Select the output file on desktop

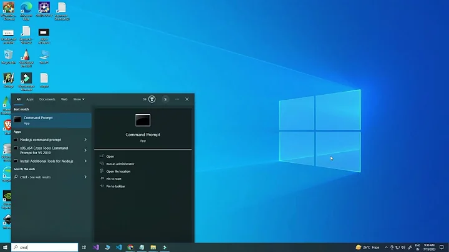(x=44, y=80)
